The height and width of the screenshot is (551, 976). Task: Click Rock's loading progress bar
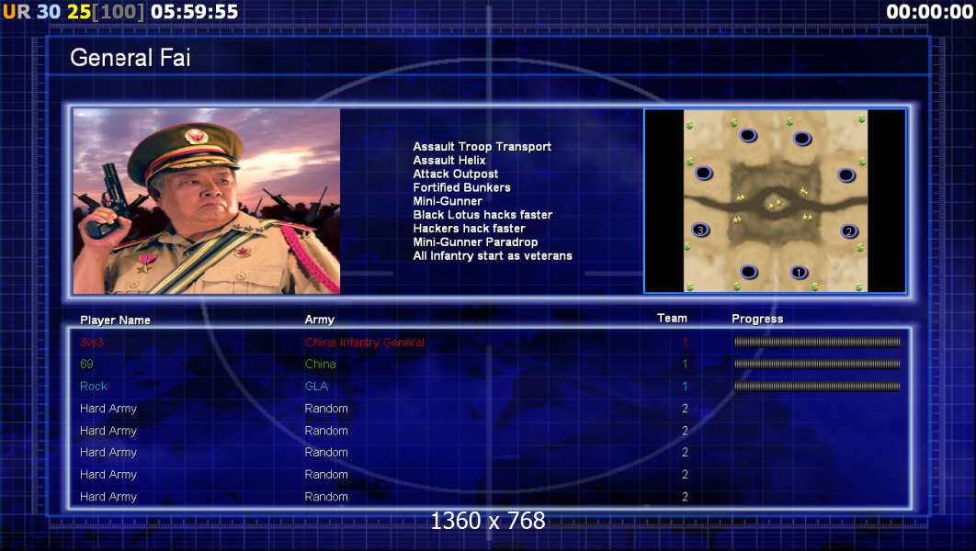pyautogui.click(x=817, y=387)
